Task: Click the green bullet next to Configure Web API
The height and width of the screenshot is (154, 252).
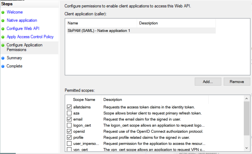Action: [x=3, y=29]
